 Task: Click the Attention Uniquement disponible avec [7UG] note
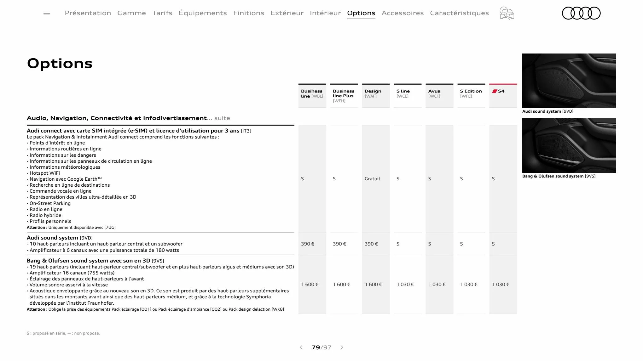(x=71, y=228)
